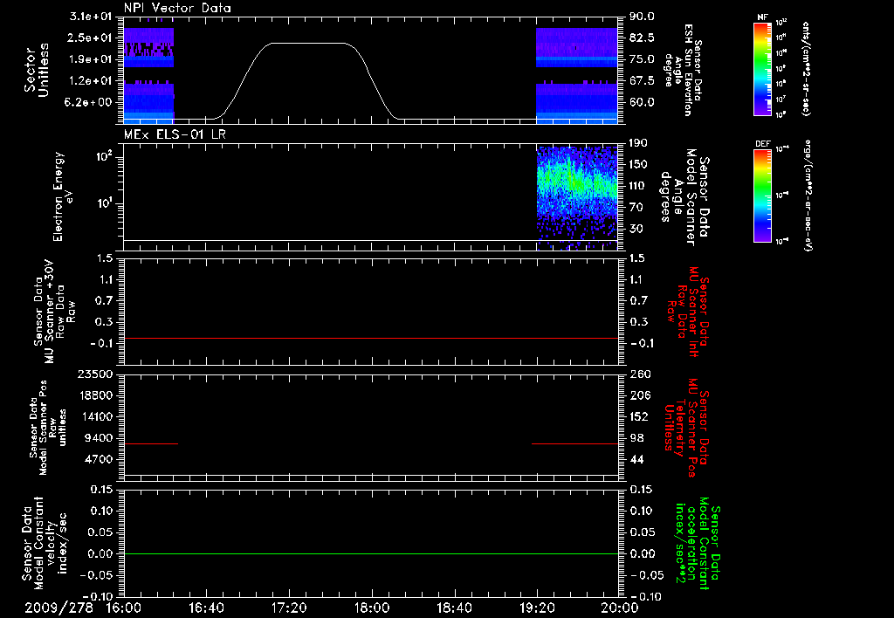894x618 pixels.
Task: Click the '110' scanner angle tick
Action: [638, 186]
